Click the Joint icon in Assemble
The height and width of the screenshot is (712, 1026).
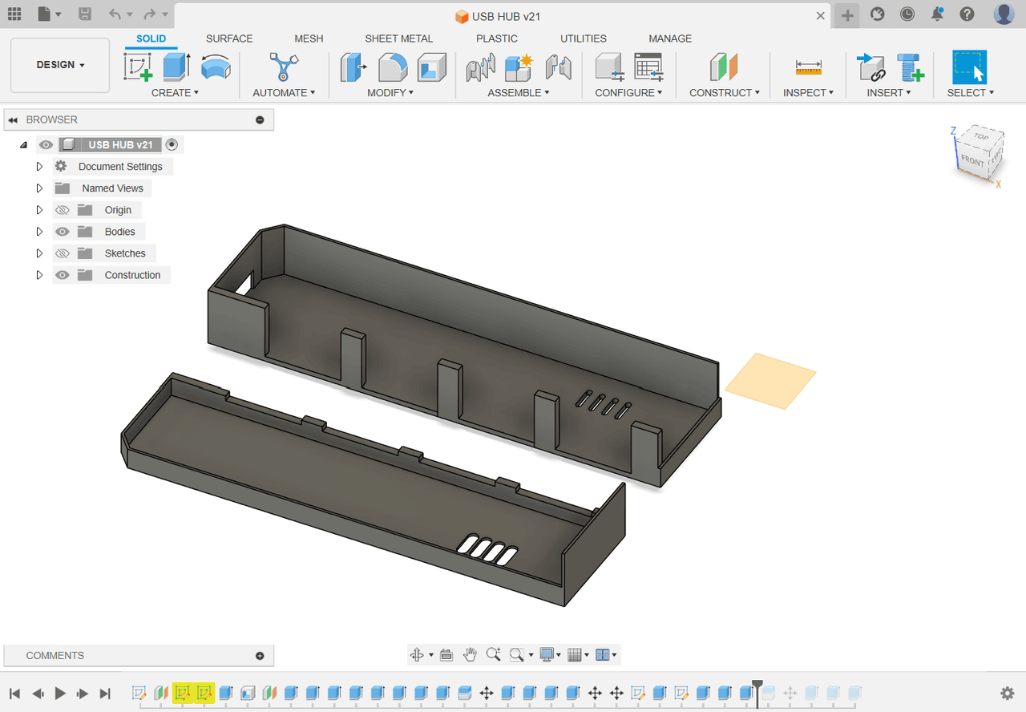point(558,67)
